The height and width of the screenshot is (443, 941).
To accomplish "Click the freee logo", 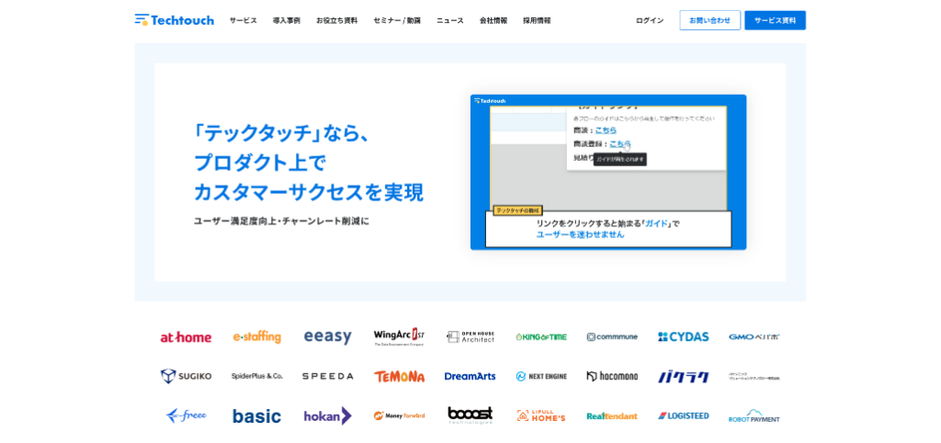I will click(x=186, y=416).
